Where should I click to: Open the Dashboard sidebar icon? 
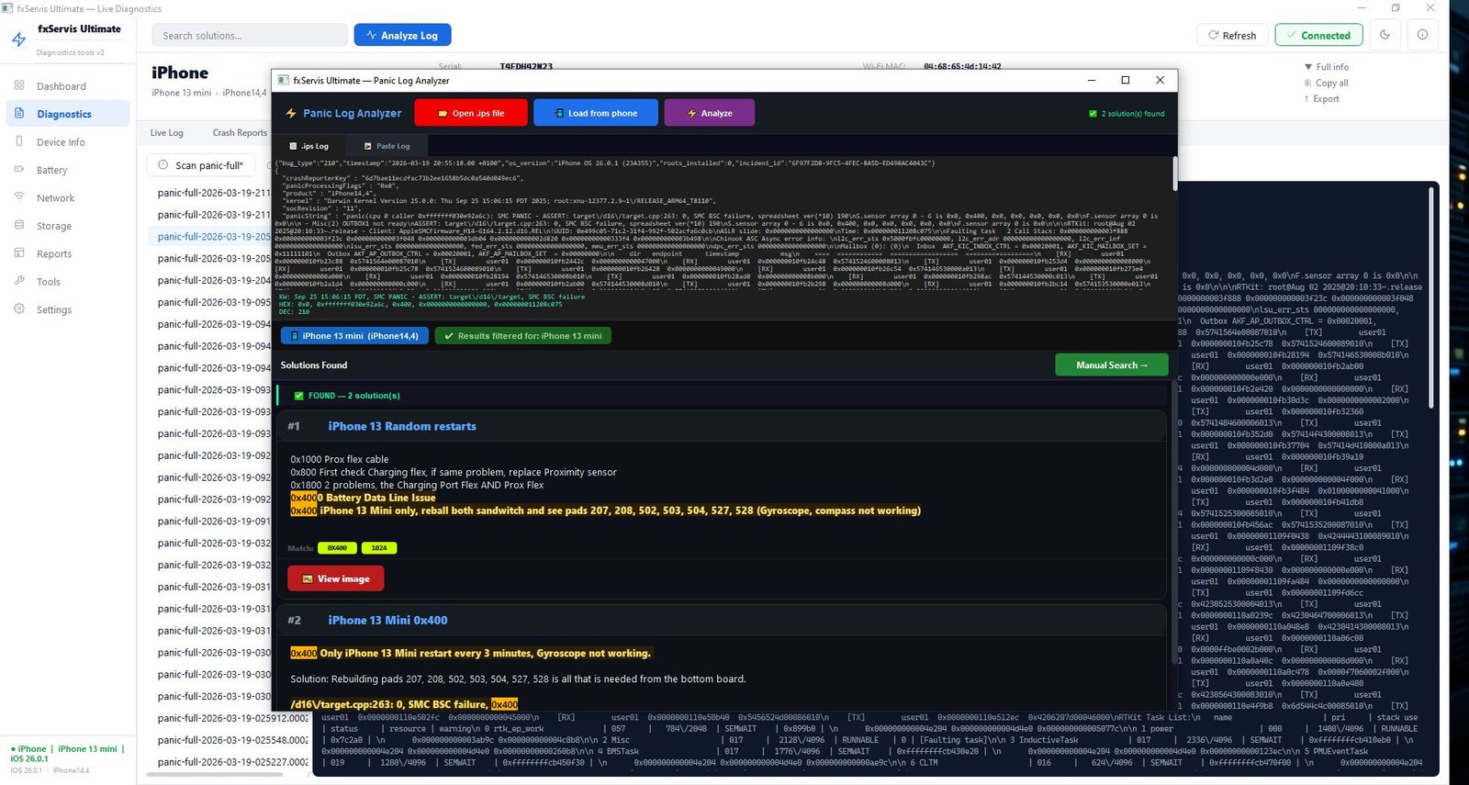[x=19, y=85]
